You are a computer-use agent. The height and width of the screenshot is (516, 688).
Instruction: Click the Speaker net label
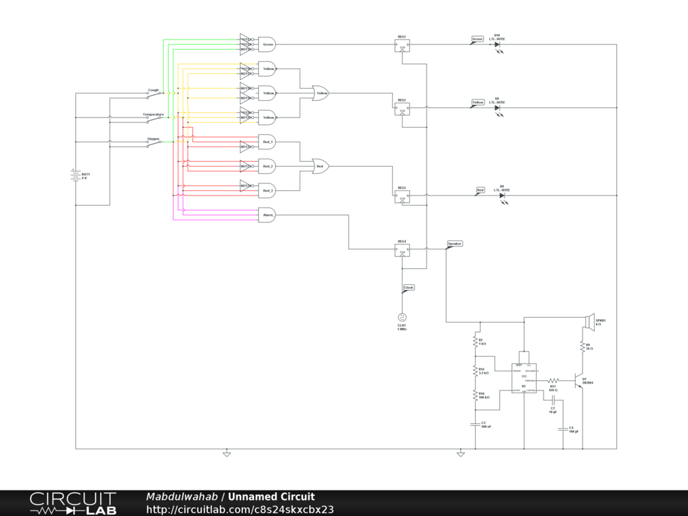coord(455,243)
